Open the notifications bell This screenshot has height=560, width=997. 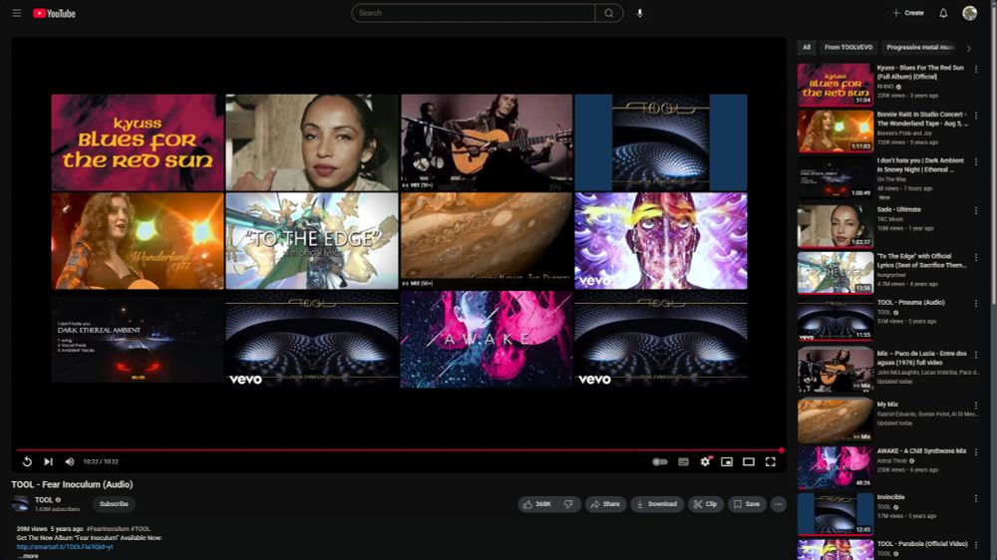coord(943,13)
